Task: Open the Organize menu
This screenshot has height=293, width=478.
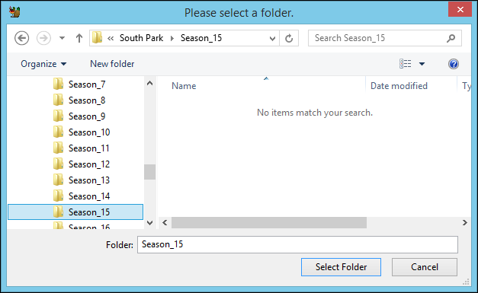Action: [43, 64]
